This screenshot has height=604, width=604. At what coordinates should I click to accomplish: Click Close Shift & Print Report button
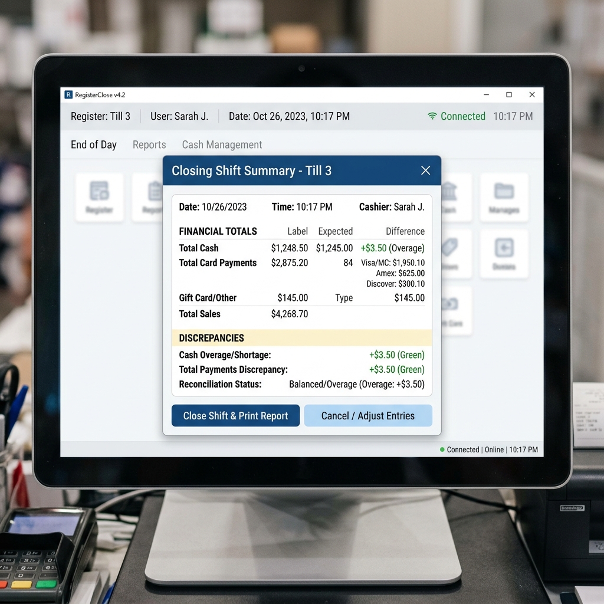pyautogui.click(x=235, y=416)
